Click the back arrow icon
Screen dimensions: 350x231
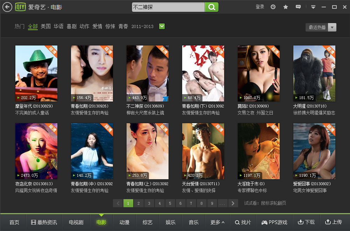(x=7, y=7)
